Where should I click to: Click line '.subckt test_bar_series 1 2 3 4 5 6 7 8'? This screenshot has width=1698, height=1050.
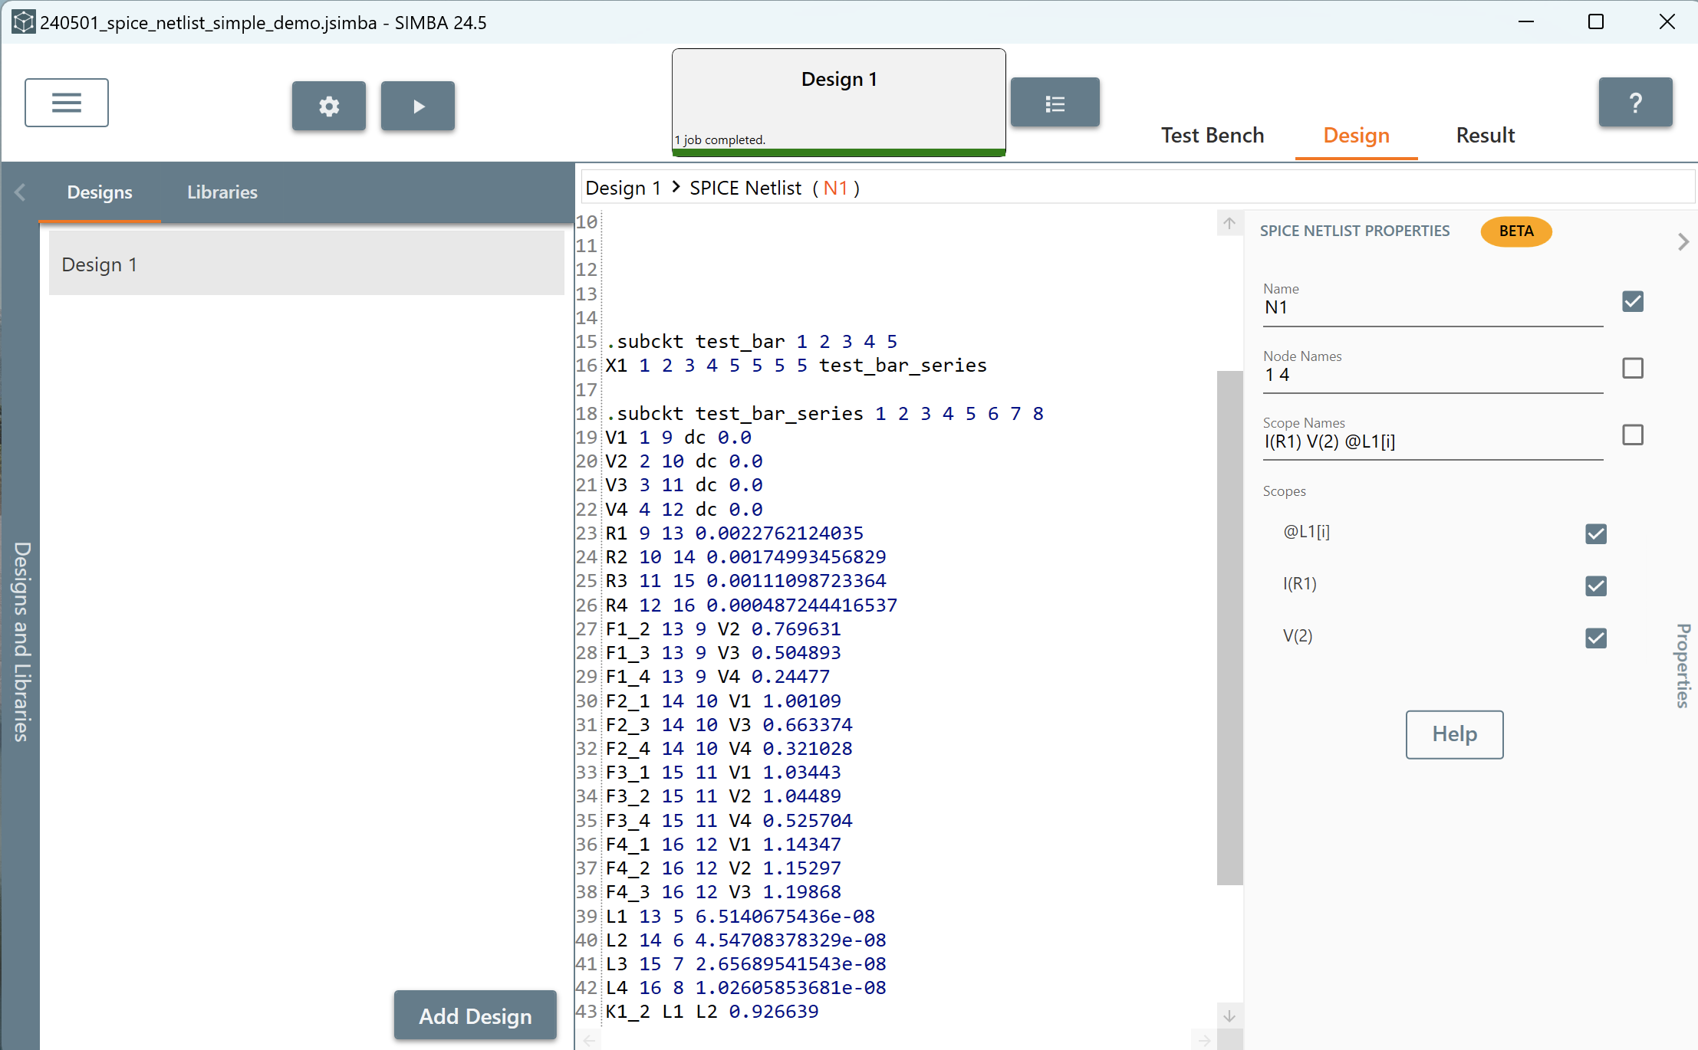(824, 413)
